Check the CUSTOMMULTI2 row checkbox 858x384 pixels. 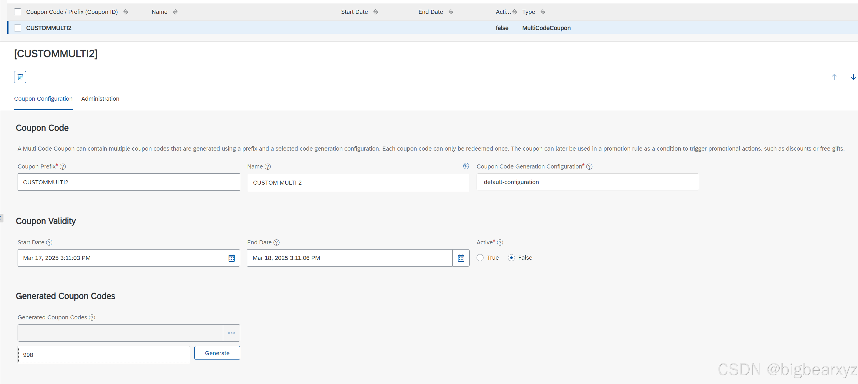coord(18,28)
